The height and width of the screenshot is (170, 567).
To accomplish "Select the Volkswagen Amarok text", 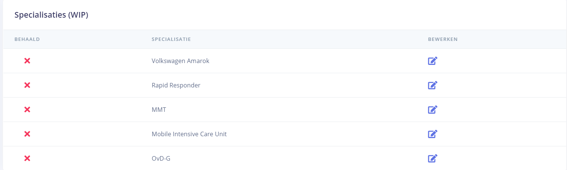I will [x=180, y=61].
